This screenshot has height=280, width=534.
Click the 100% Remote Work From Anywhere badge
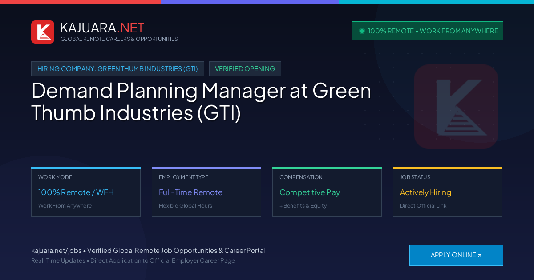click(428, 31)
